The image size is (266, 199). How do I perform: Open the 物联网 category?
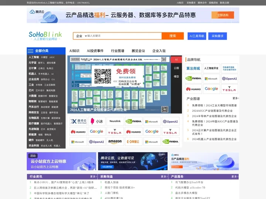click(33, 101)
